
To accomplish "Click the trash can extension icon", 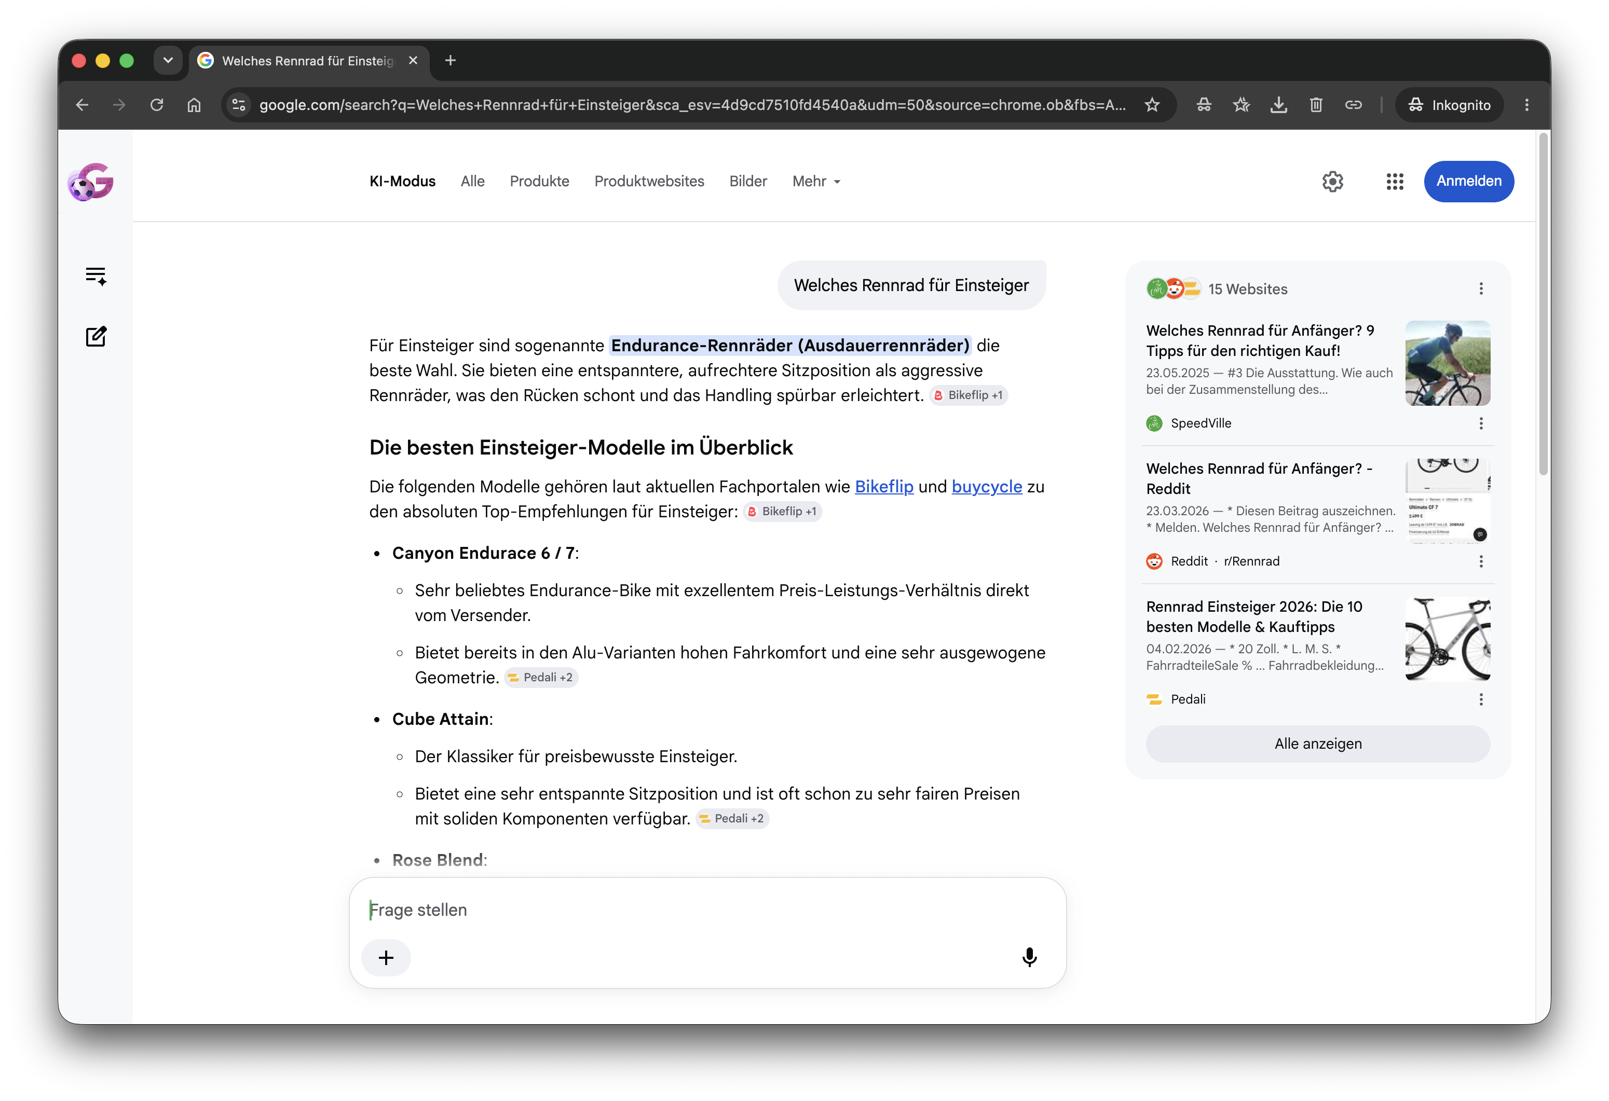I will pos(1316,104).
